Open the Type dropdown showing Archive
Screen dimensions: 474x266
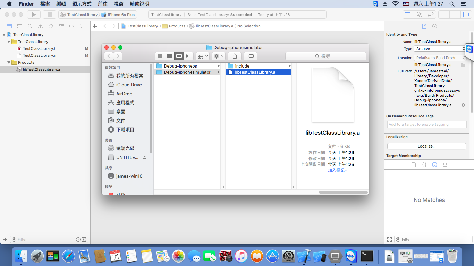pyautogui.click(x=440, y=48)
